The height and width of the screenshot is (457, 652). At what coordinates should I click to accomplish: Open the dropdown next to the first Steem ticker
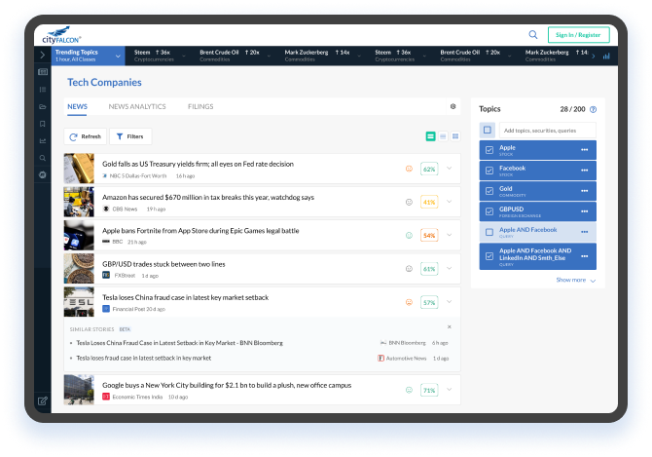tap(184, 56)
